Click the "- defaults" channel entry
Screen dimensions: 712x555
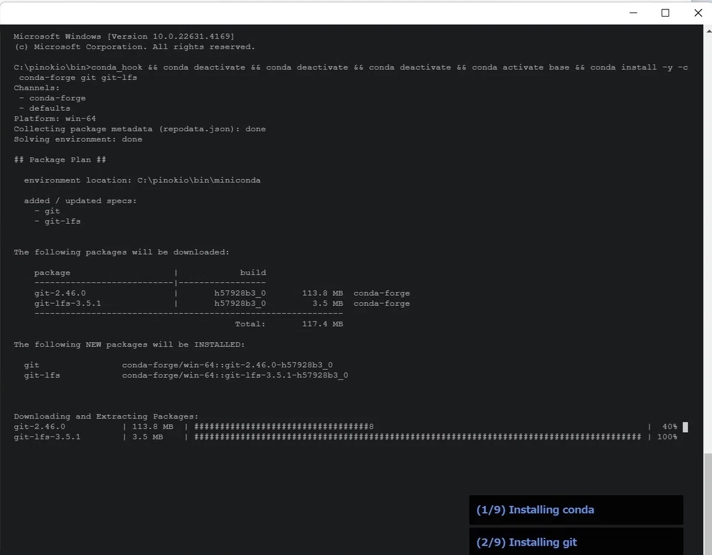44,109
